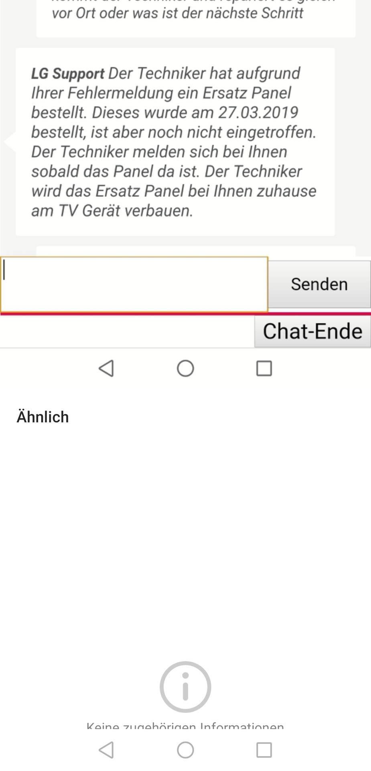Viewport: 371px width, 771px height.
Task: Tap the phrase 'am TV Gerät verbauen.'
Action: 112,211
